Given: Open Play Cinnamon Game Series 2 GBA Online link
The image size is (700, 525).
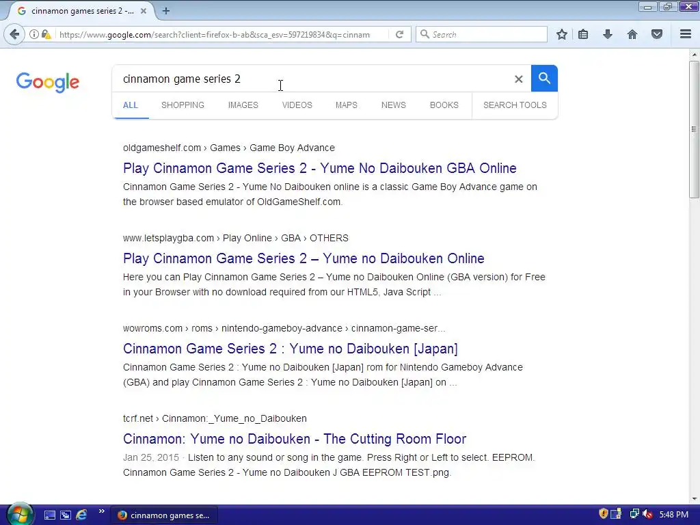Looking at the screenshot, I should (x=320, y=168).
